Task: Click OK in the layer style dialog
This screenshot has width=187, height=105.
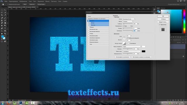Action: pyautogui.click(x=163, y=16)
